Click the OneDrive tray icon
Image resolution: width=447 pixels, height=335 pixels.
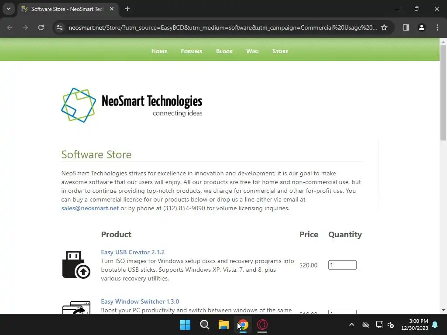[366, 325]
